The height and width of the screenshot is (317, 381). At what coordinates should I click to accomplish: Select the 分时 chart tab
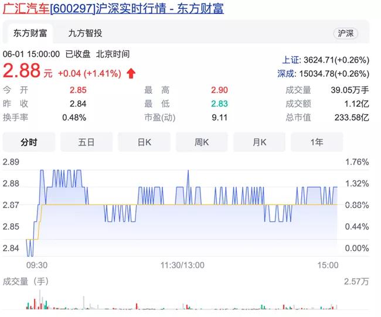point(29,142)
